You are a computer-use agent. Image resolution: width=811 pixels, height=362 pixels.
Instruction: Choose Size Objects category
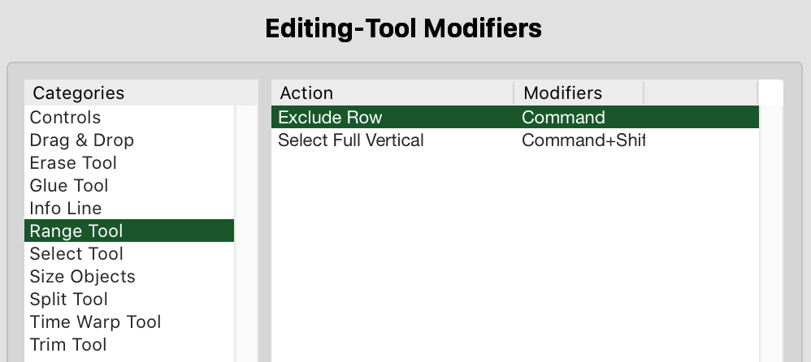tap(82, 277)
